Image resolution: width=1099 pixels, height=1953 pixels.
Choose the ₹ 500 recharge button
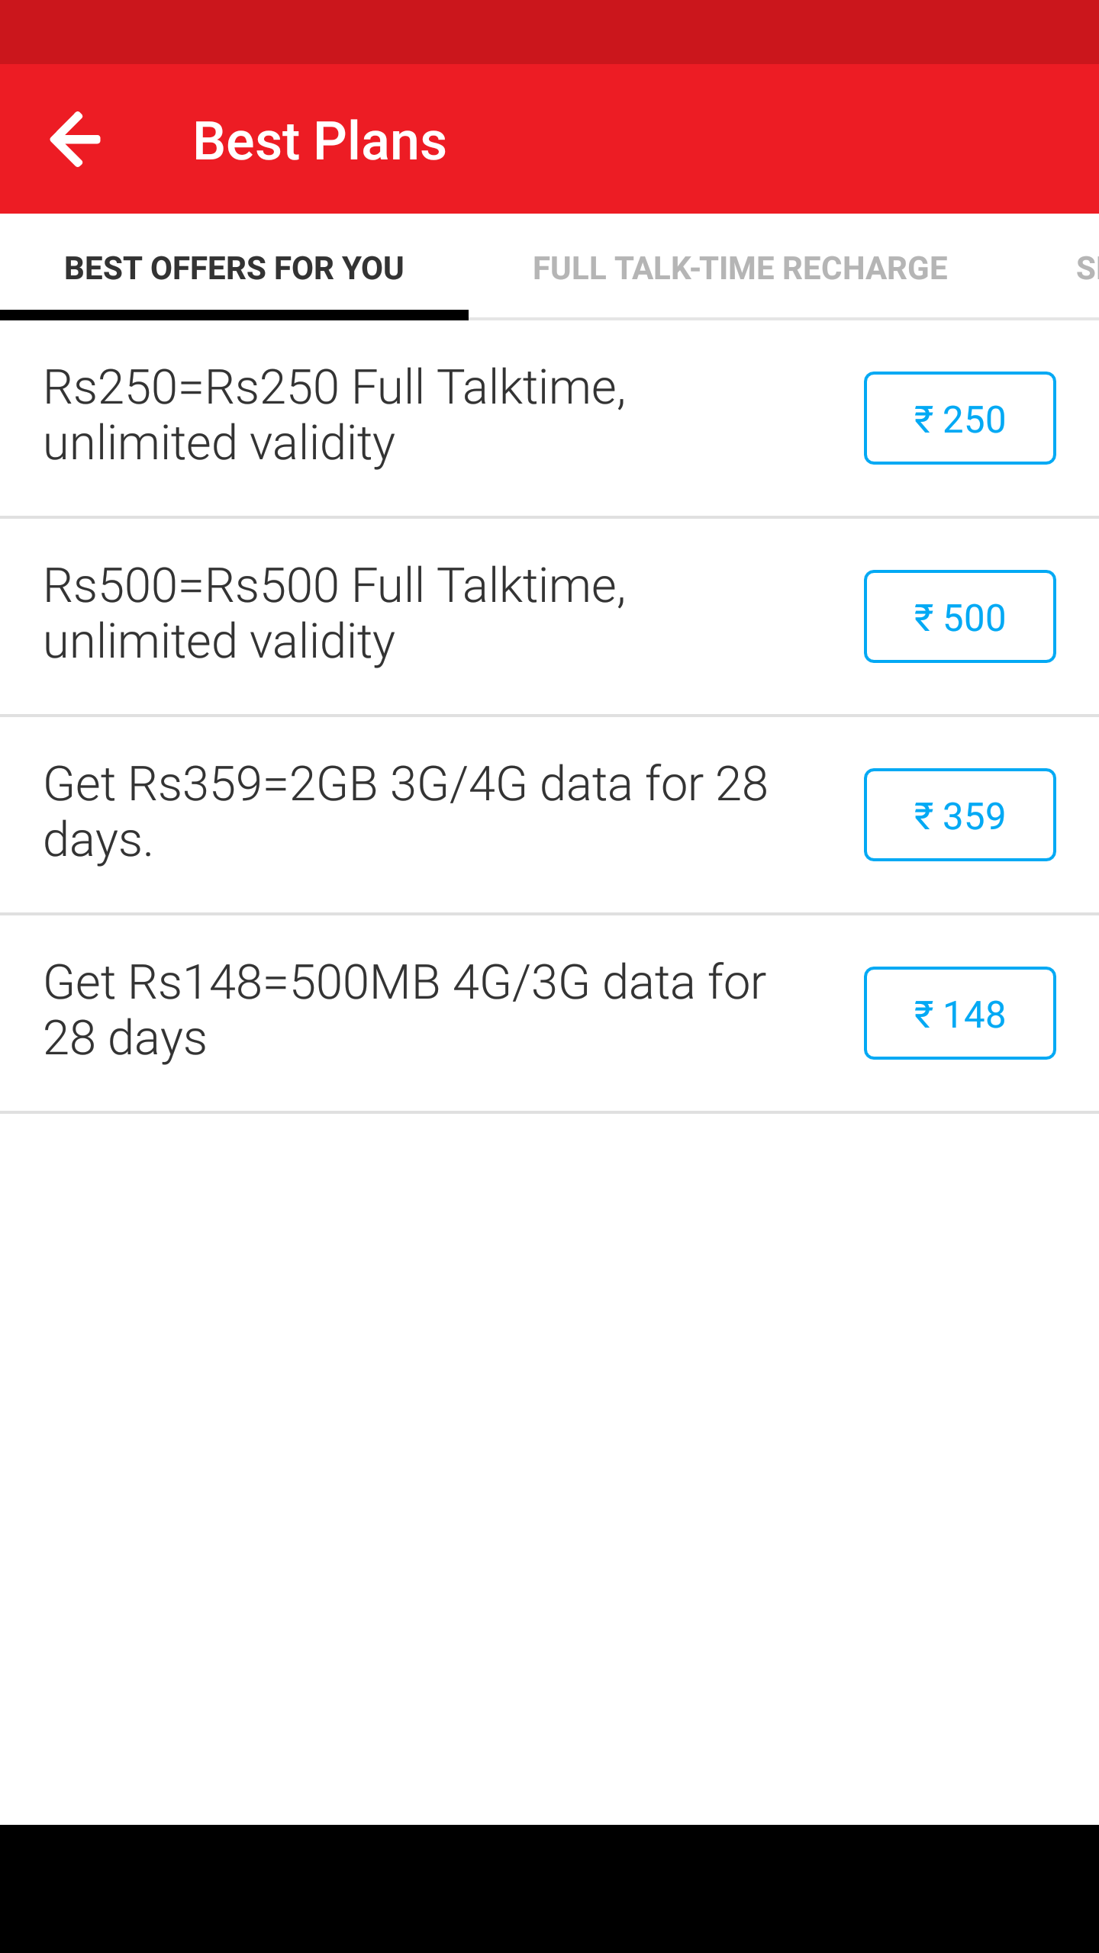[959, 616]
